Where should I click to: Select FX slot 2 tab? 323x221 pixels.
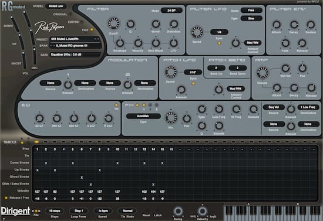point(150,106)
